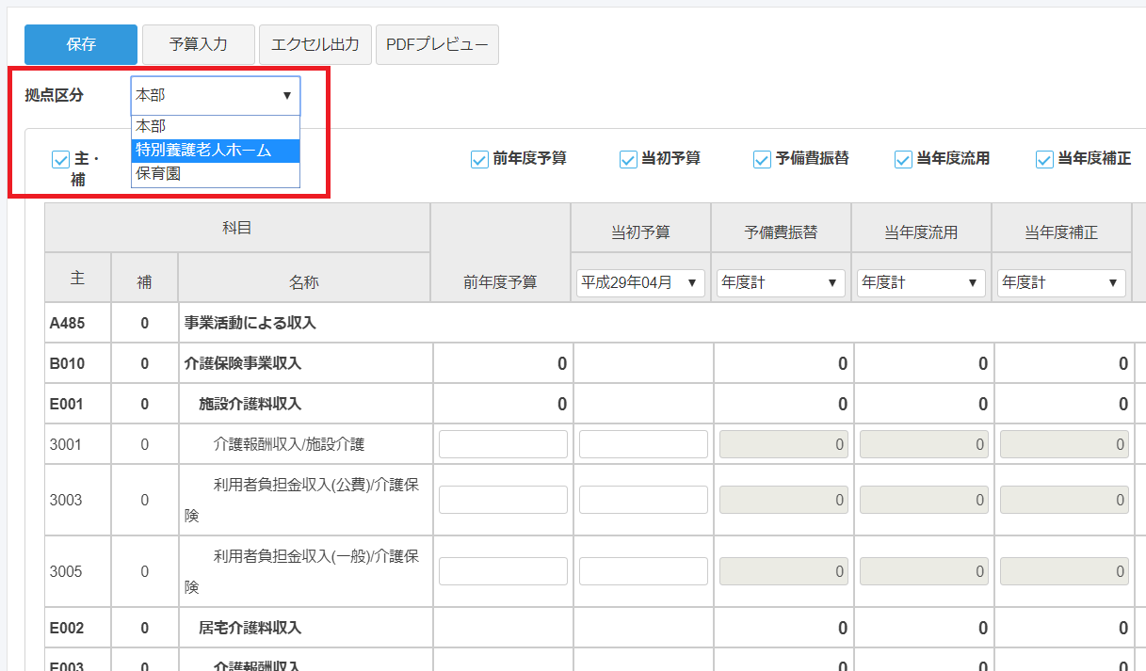
Task: Toggle 当初予算 checkbox
Action: pos(628,159)
